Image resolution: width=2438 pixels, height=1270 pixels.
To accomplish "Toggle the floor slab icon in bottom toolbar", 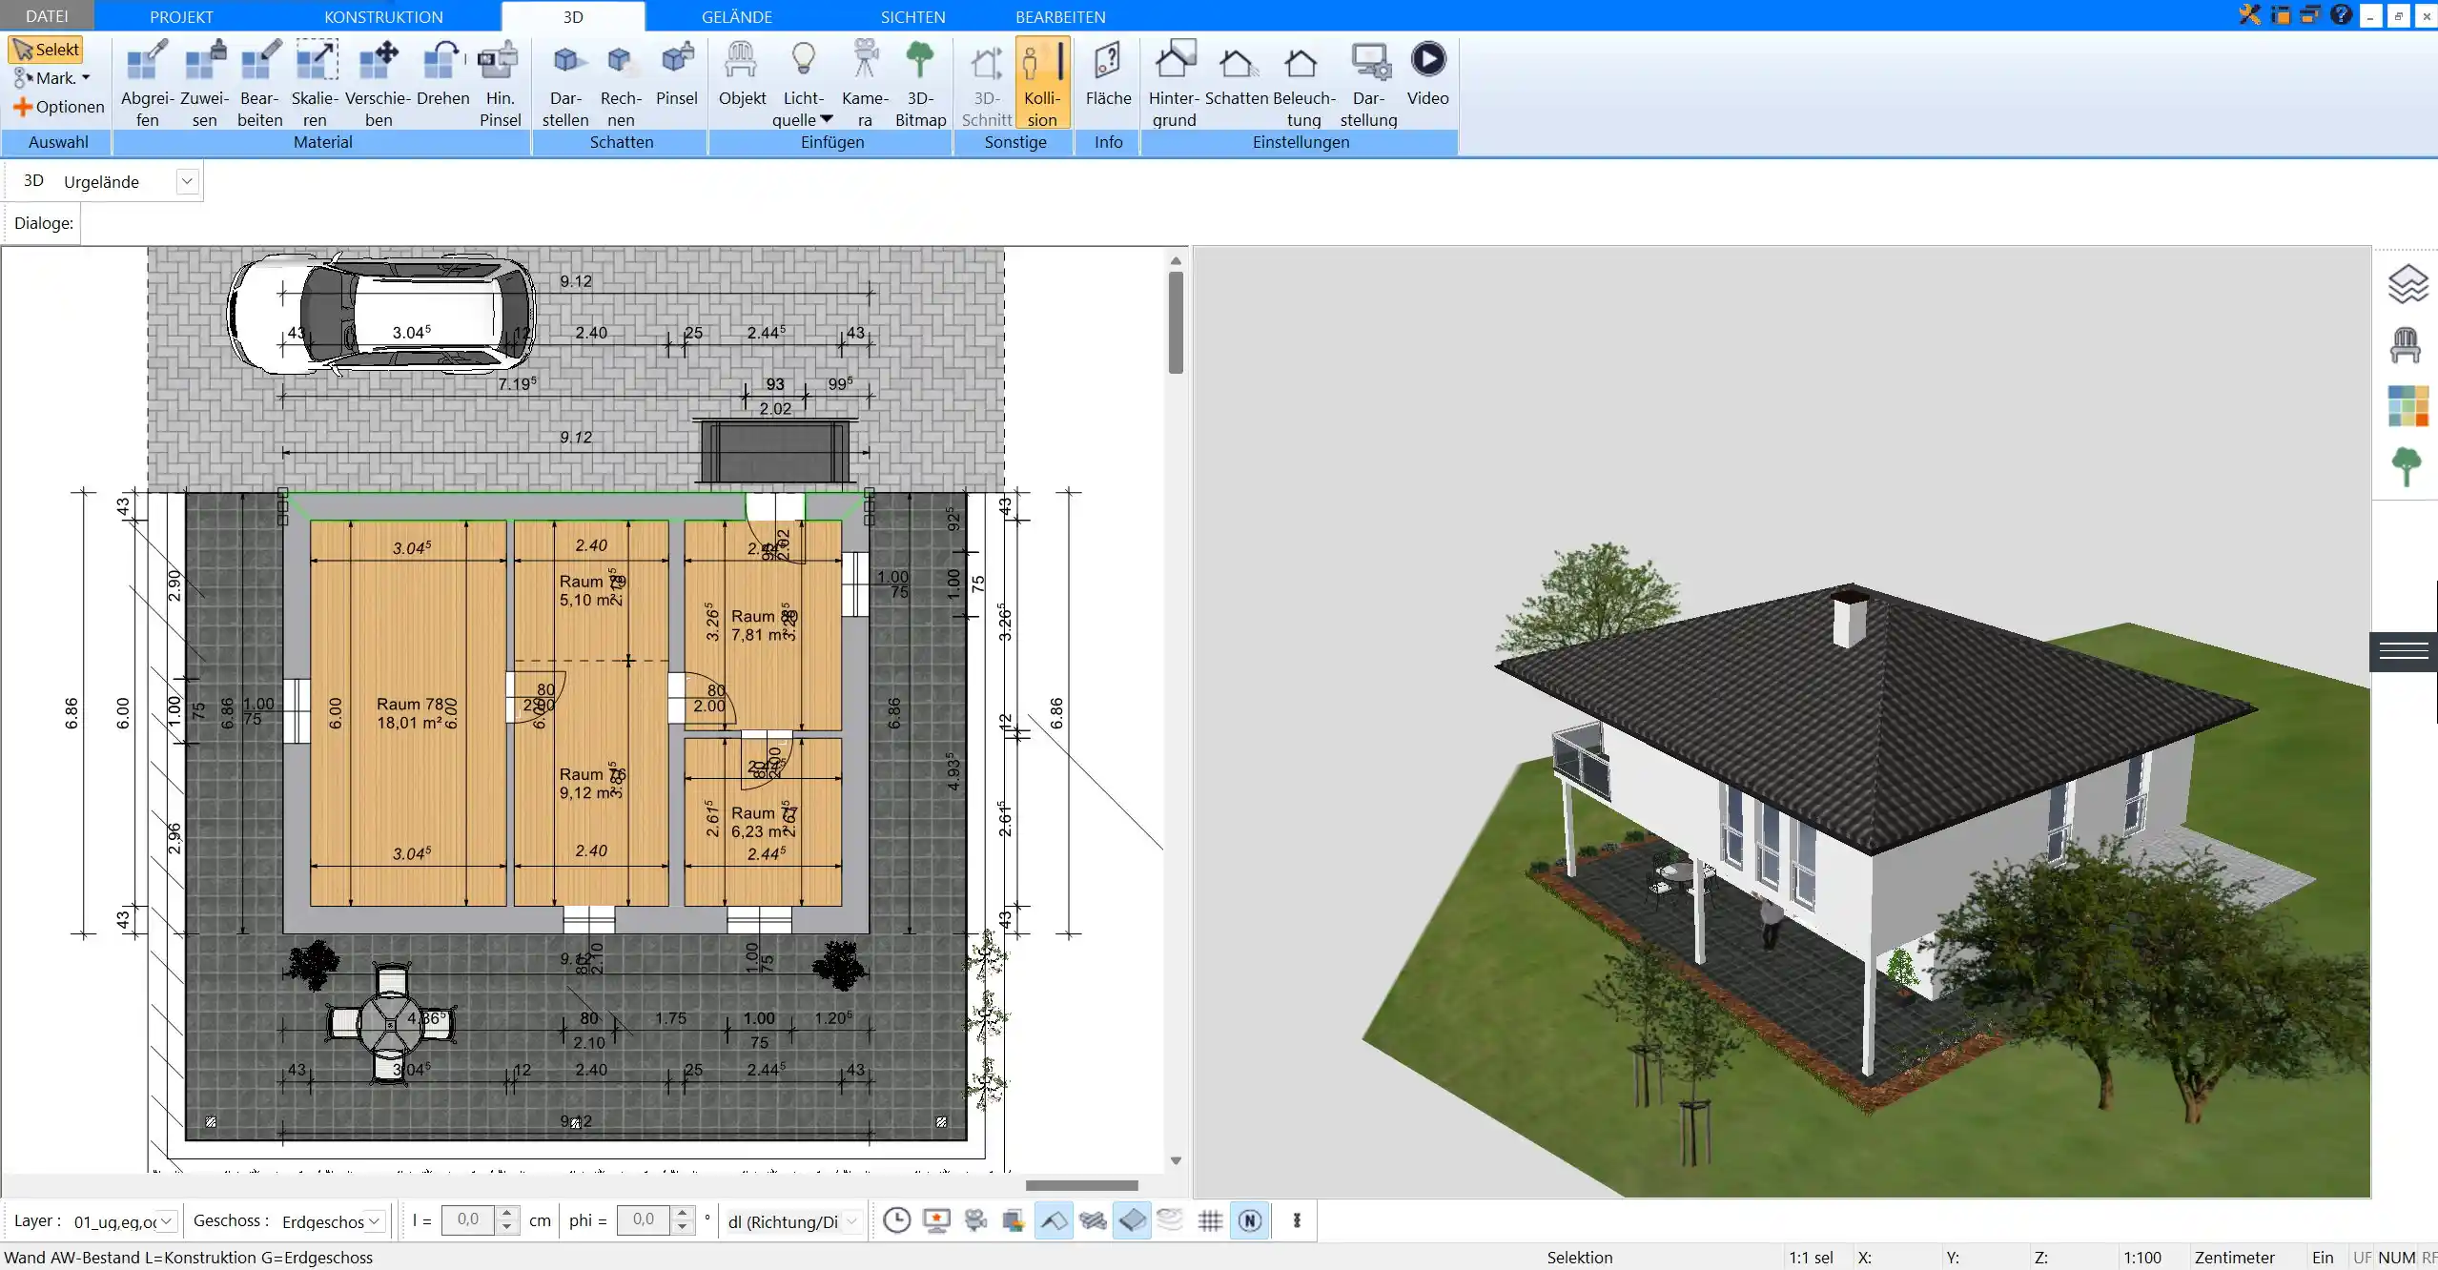I will 1132,1220.
